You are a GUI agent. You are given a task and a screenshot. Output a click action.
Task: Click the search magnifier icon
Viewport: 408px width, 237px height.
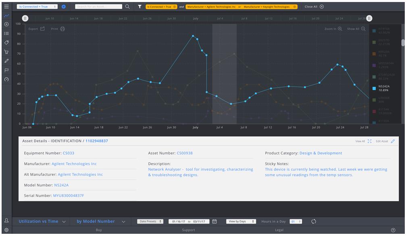click(x=127, y=6)
